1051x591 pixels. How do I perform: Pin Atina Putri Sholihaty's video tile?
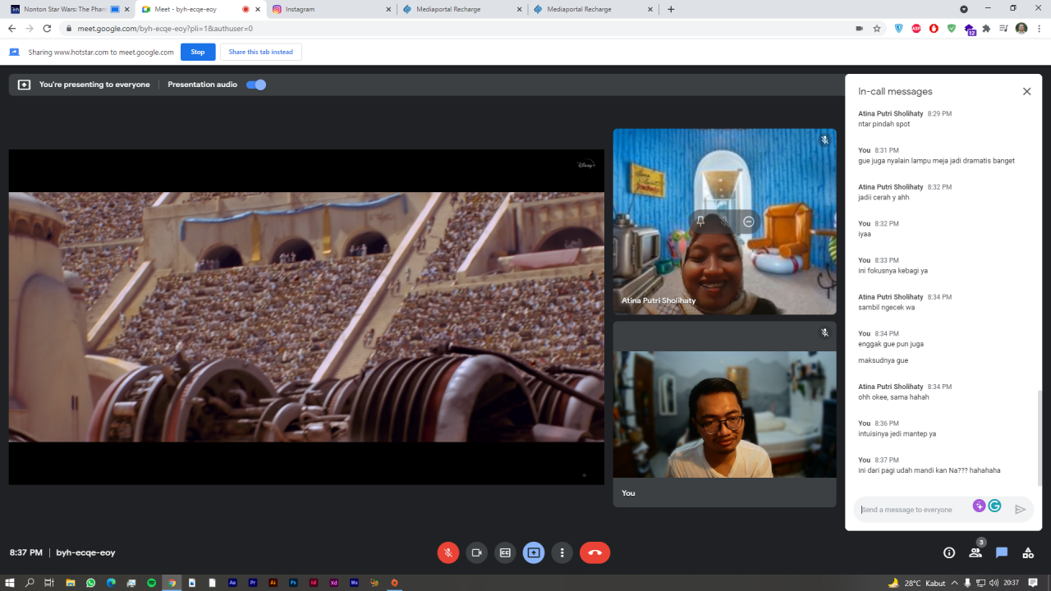(x=700, y=222)
